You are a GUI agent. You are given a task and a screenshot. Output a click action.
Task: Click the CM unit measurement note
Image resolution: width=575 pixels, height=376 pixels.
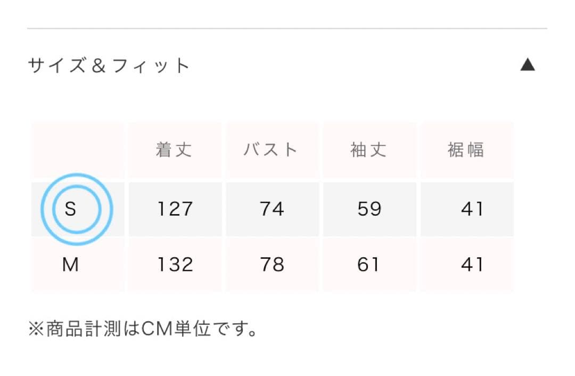click(143, 329)
